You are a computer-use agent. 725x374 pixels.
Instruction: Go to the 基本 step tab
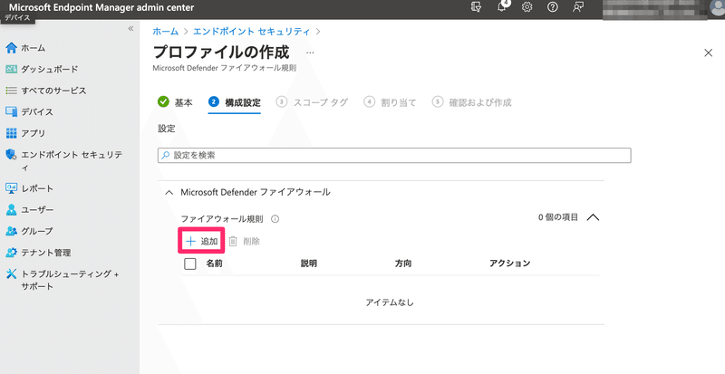click(x=175, y=102)
